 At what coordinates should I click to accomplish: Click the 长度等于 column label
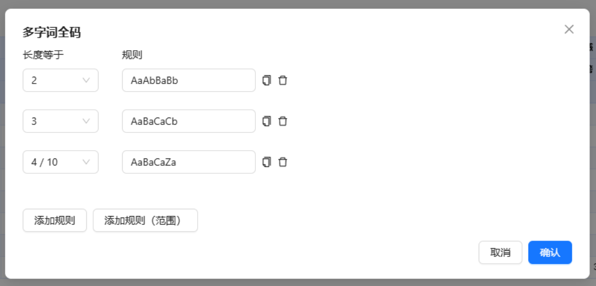click(x=43, y=55)
